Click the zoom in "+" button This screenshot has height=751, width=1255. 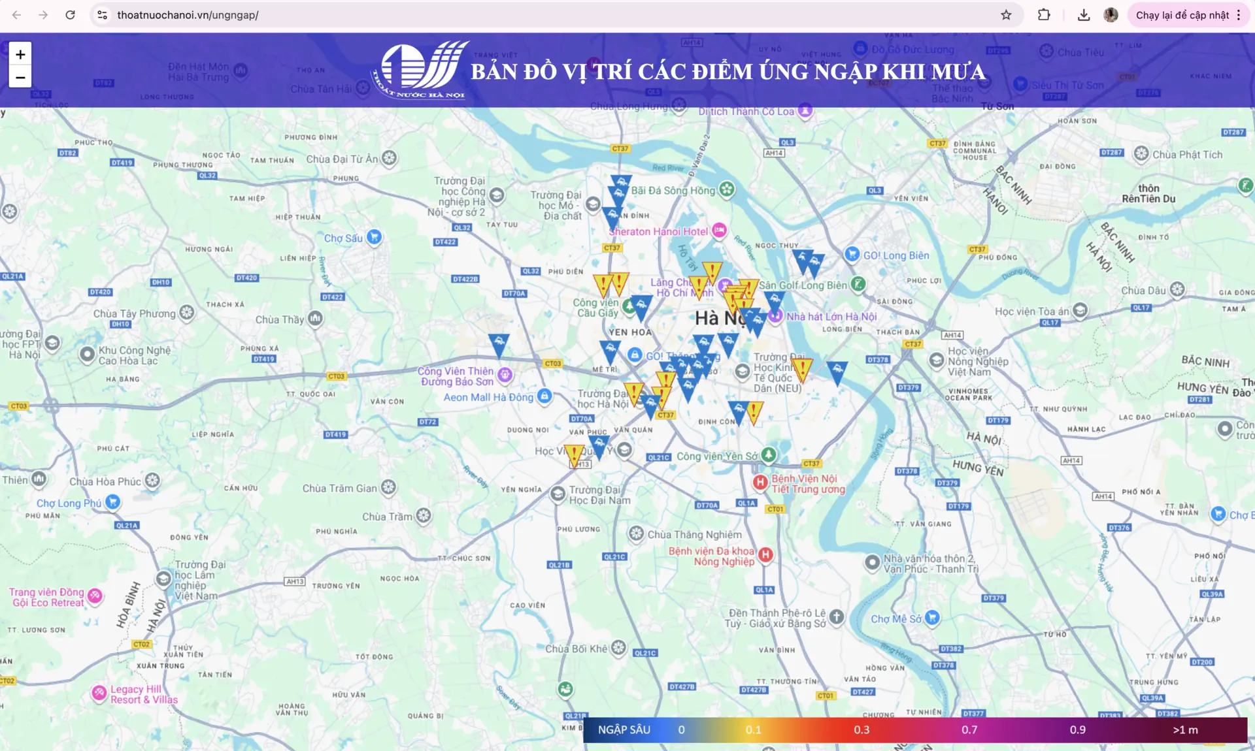pyautogui.click(x=20, y=54)
